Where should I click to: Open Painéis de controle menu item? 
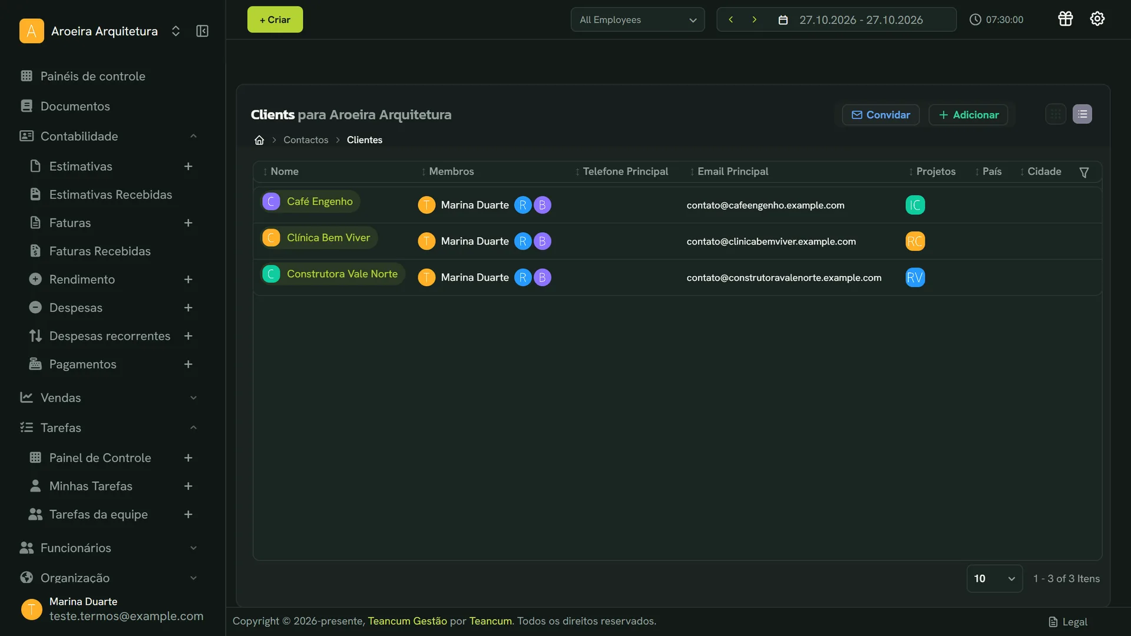[x=82, y=76]
